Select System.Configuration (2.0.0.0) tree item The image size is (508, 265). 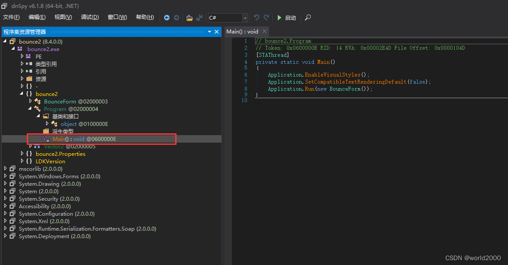tap(57, 213)
